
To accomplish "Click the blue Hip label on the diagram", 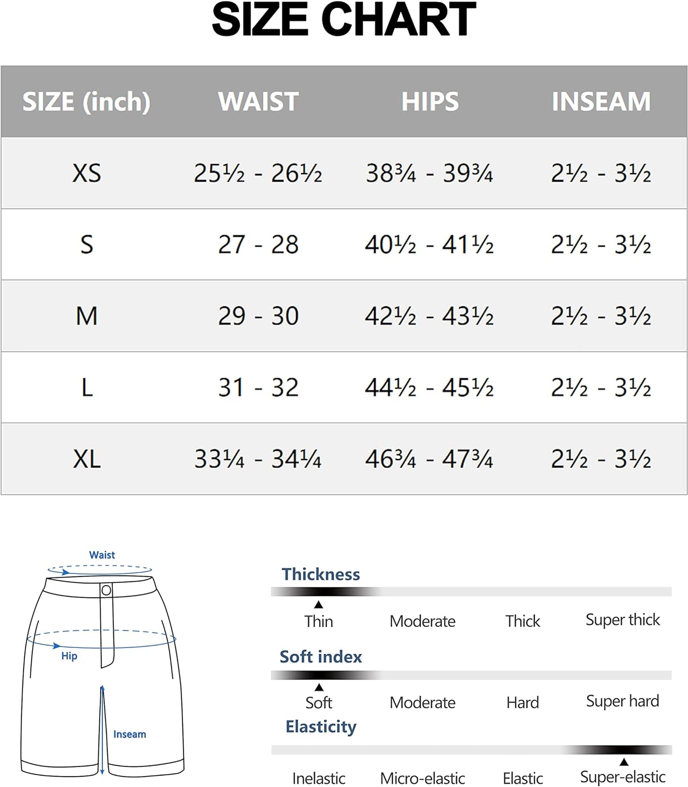I will [x=69, y=656].
